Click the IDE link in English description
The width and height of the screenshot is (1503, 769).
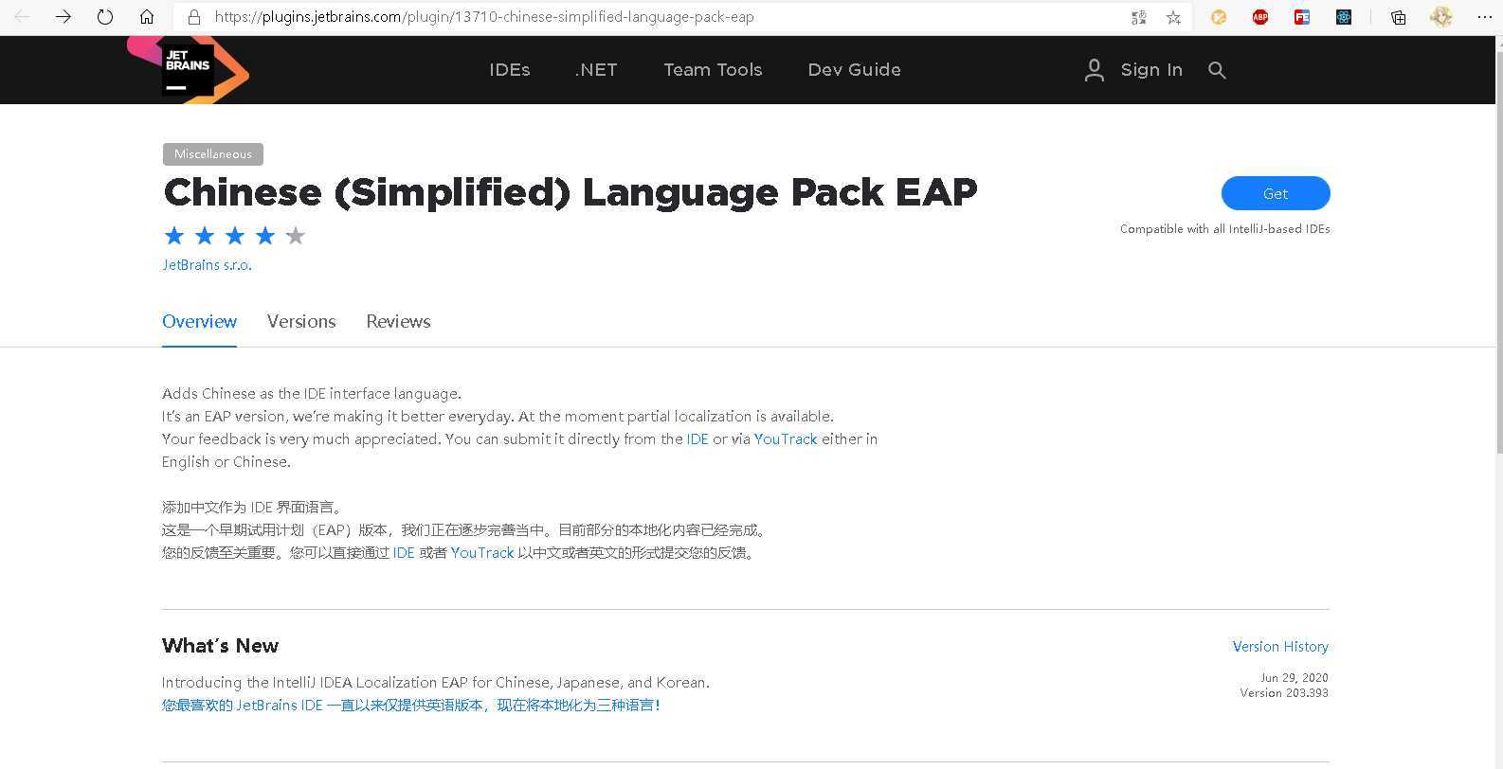[x=697, y=439]
